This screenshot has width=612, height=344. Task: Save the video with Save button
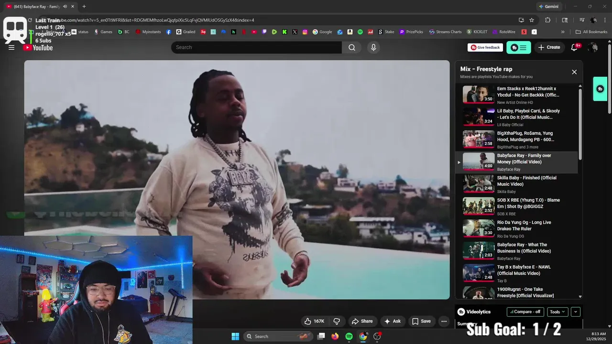coord(421,321)
